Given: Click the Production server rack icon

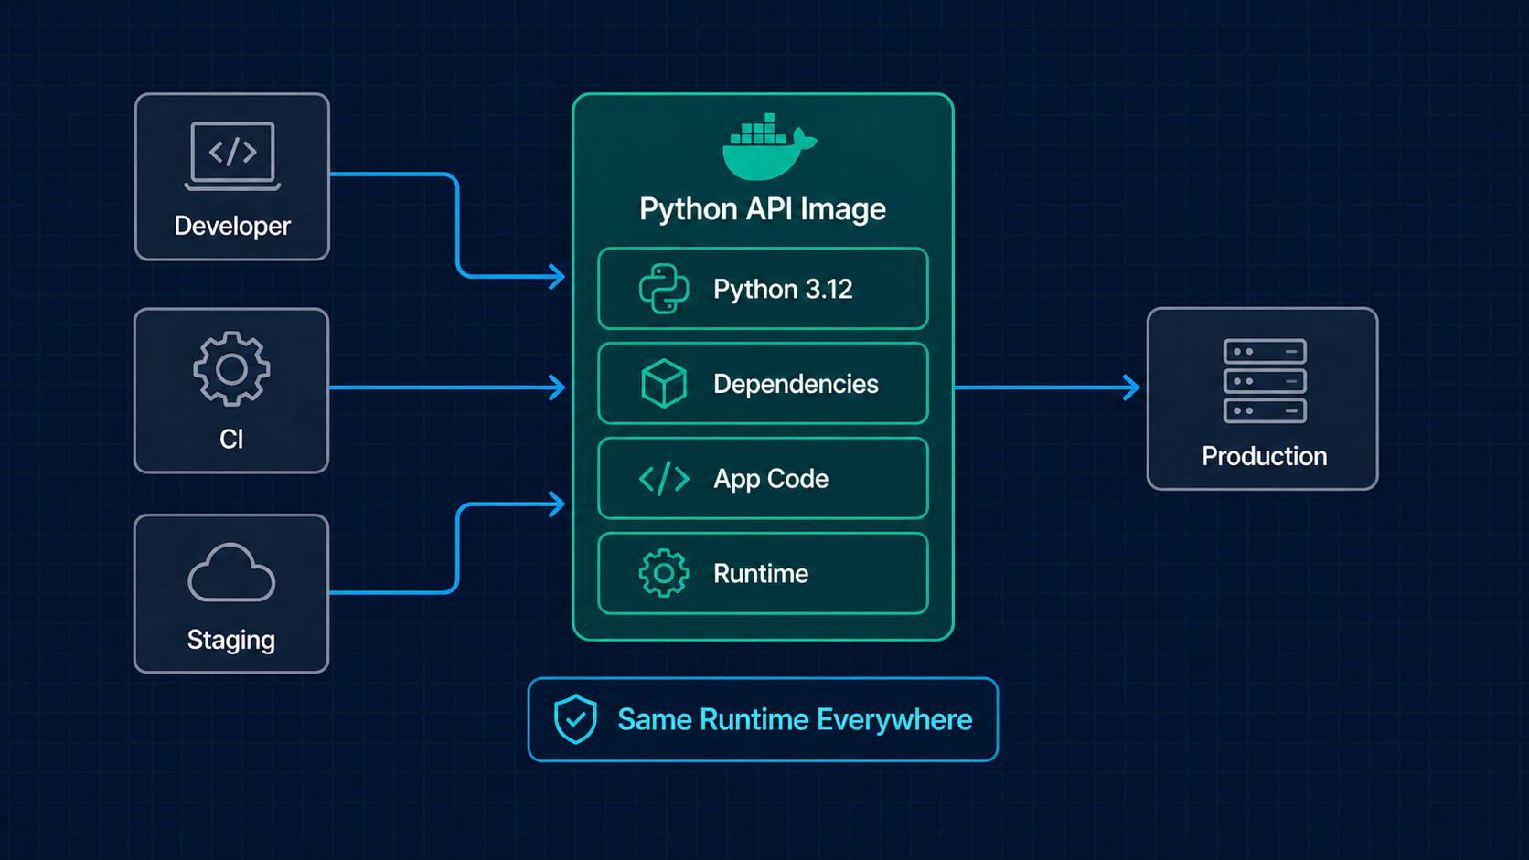Looking at the screenshot, I should click(1265, 381).
